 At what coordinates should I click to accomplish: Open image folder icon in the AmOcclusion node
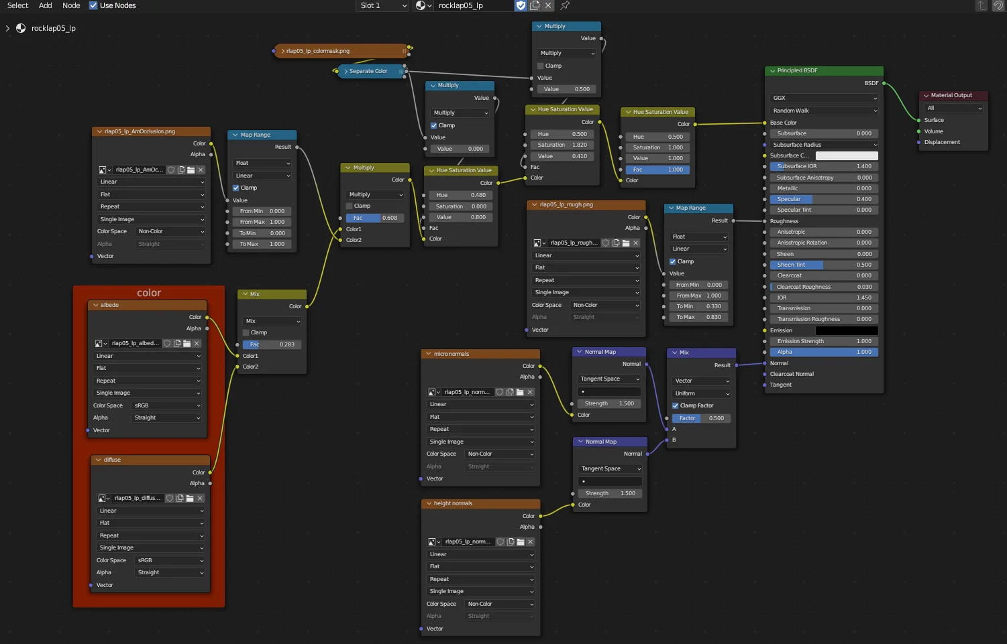tap(191, 170)
